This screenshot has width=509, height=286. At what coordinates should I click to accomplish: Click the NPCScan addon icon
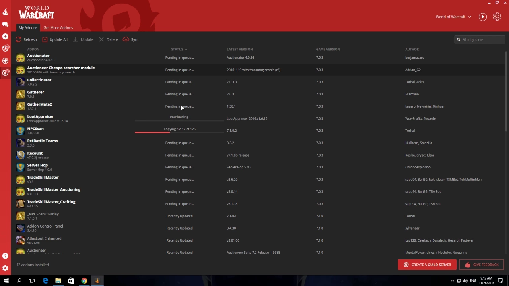click(x=20, y=131)
